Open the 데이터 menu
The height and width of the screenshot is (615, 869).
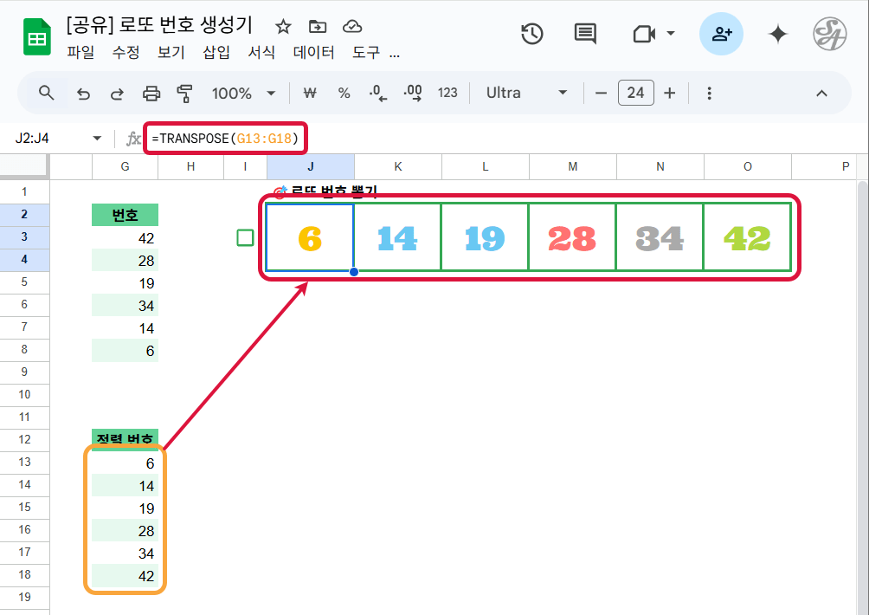pos(313,52)
